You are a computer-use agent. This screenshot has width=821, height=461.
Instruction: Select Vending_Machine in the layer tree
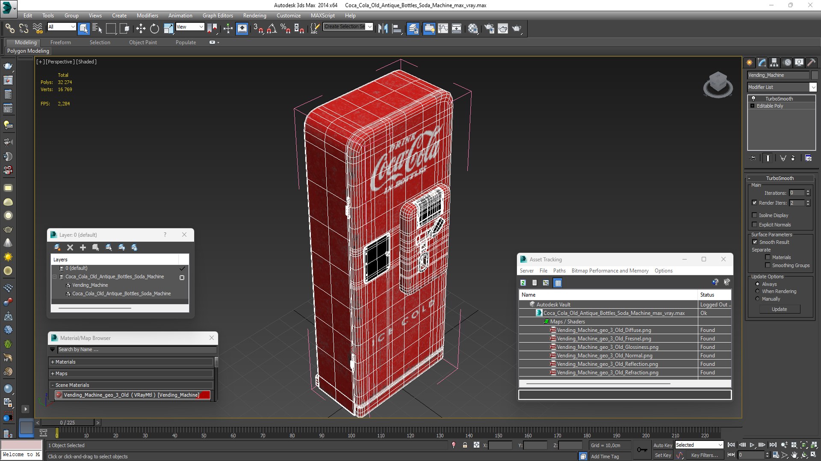point(90,285)
